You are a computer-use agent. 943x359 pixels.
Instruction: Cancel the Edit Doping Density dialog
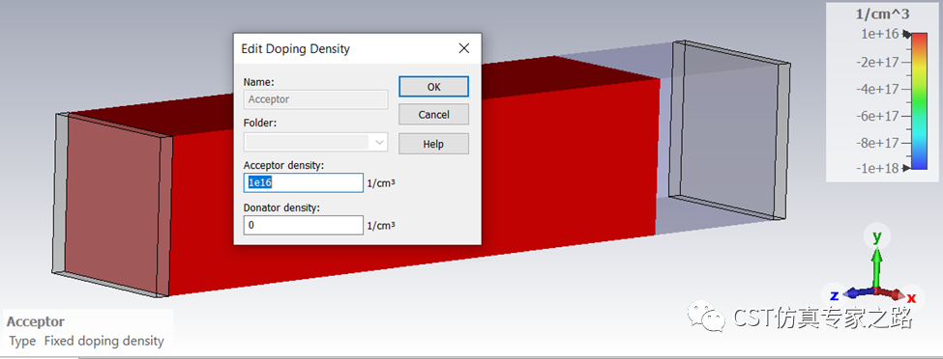(433, 114)
